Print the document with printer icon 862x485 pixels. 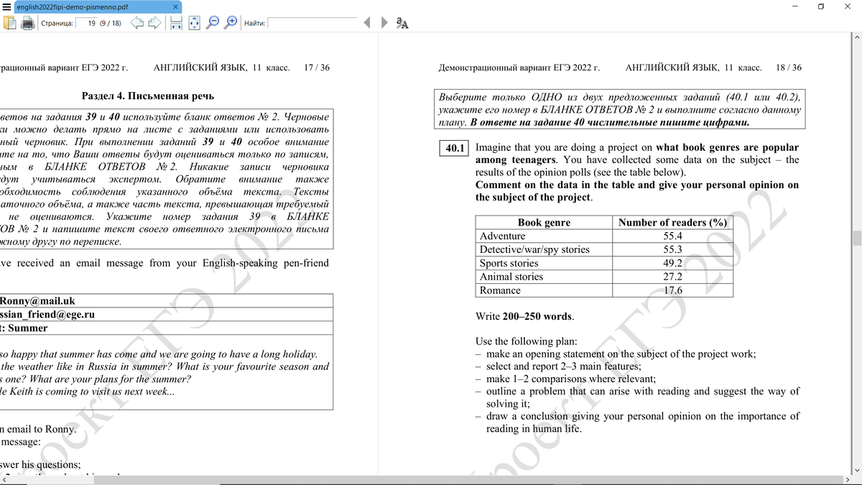[27, 23]
